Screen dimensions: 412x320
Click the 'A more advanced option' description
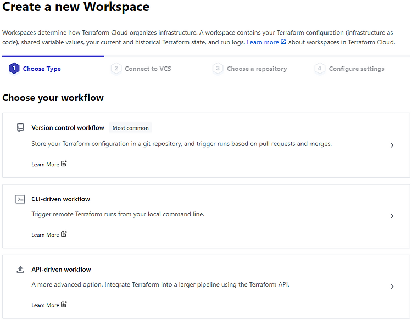pos(160,284)
